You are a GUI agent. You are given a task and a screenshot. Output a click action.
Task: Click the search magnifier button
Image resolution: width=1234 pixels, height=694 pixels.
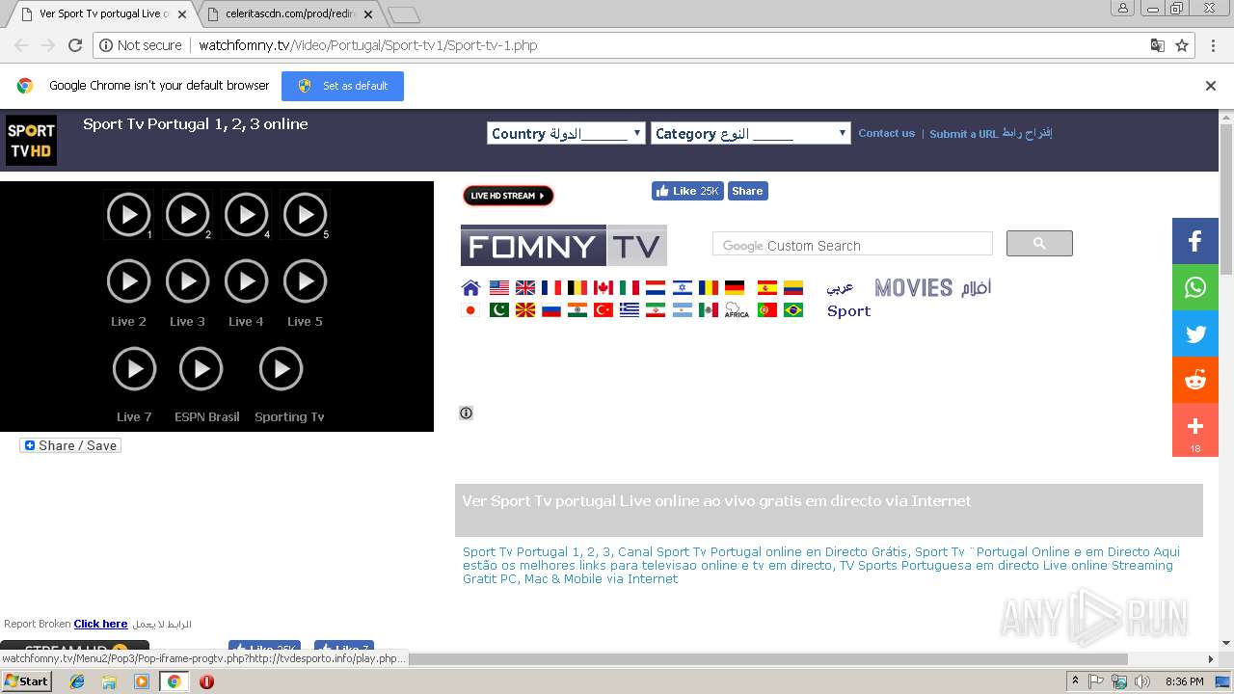1039,244
